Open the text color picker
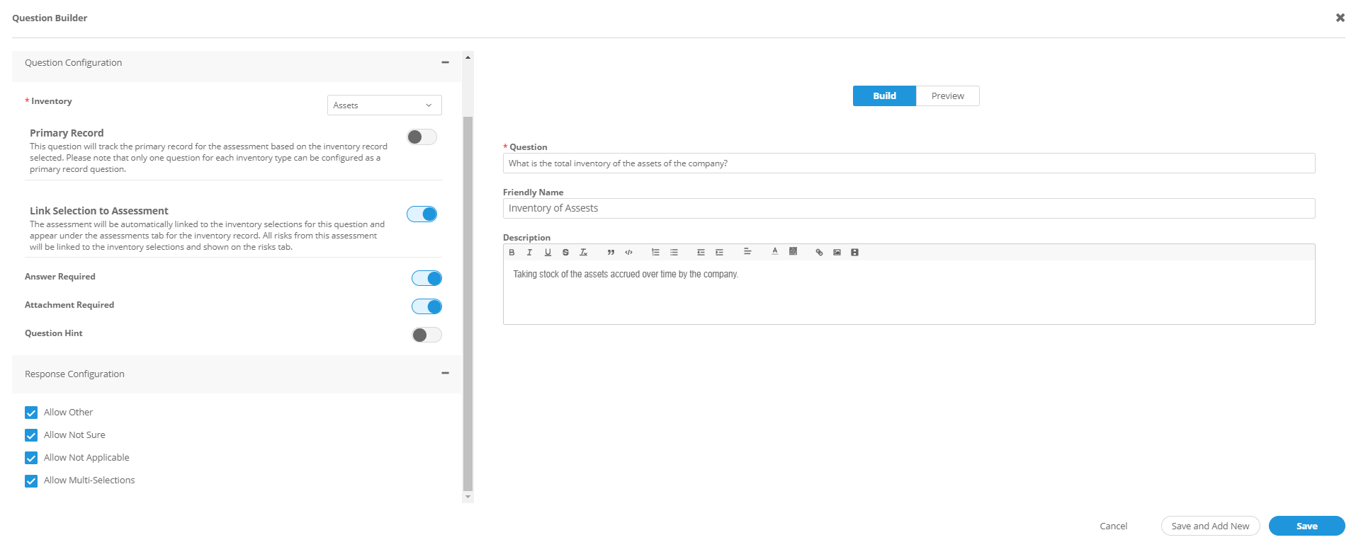The image size is (1356, 547). (x=775, y=252)
